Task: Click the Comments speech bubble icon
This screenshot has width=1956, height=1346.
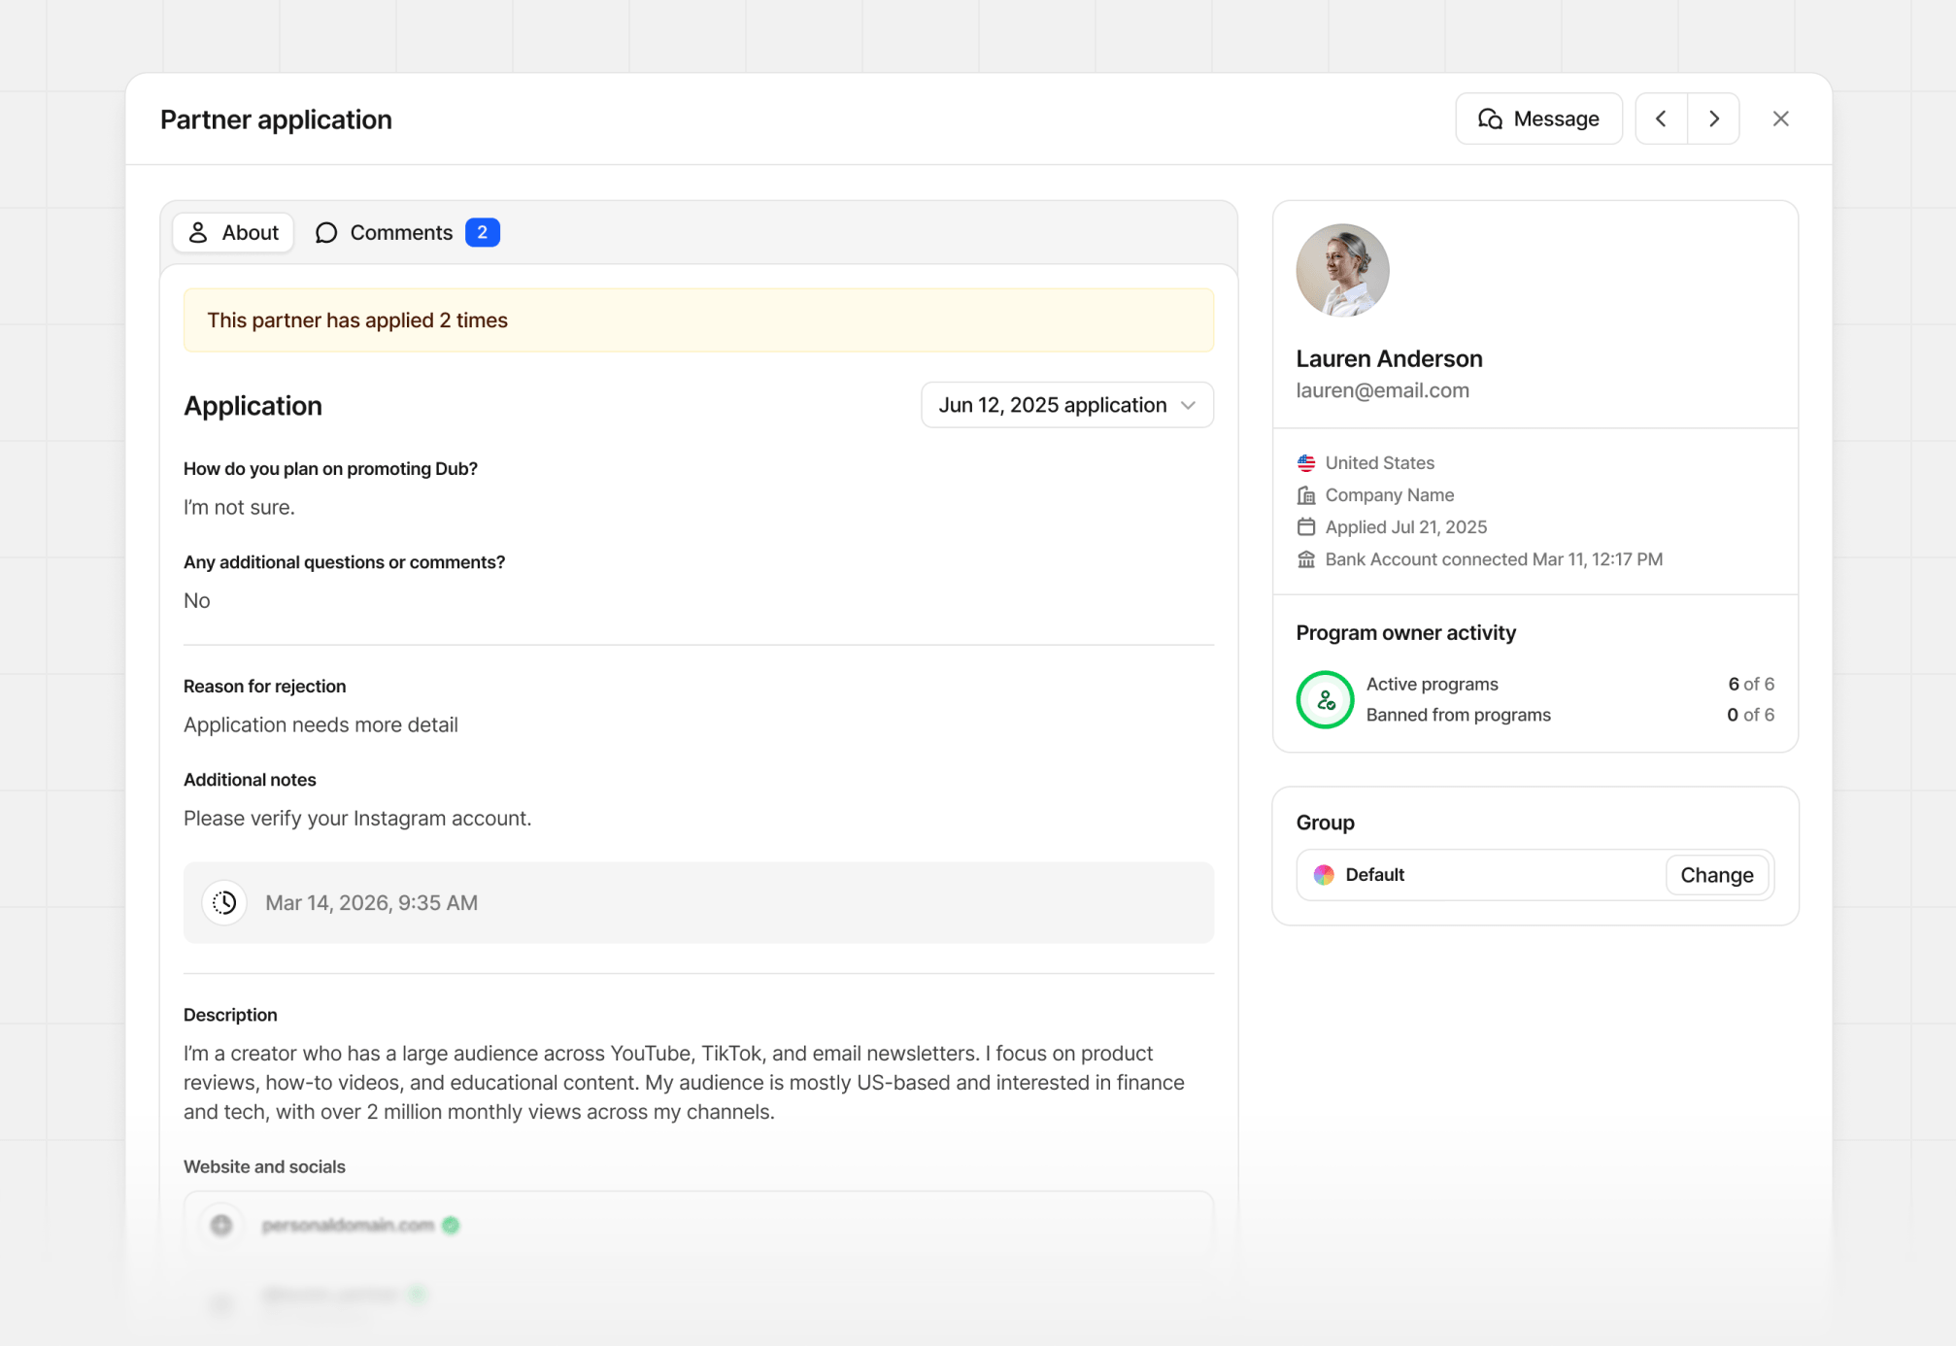Action: pyautogui.click(x=326, y=233)
